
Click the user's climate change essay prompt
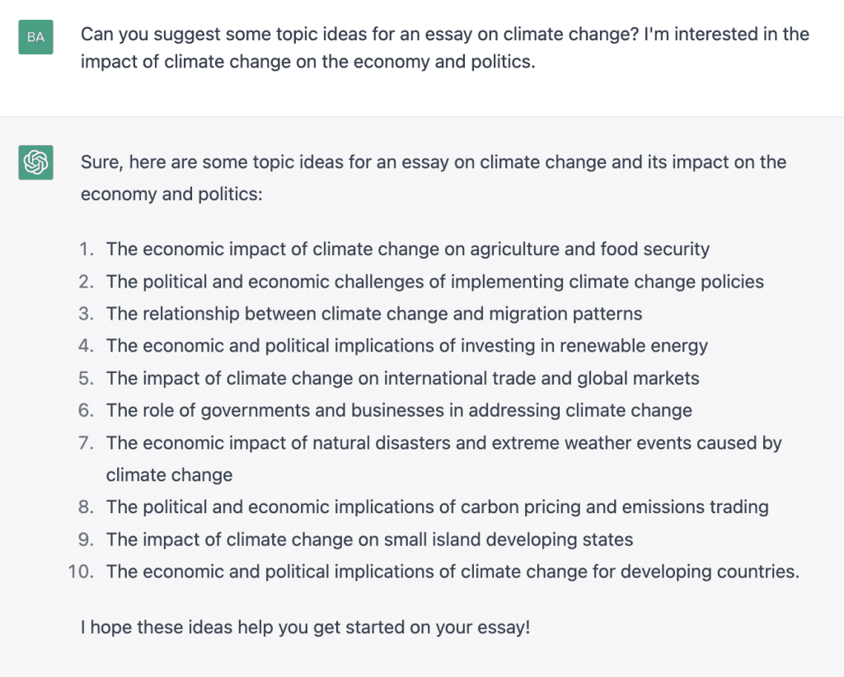point(444,48)
